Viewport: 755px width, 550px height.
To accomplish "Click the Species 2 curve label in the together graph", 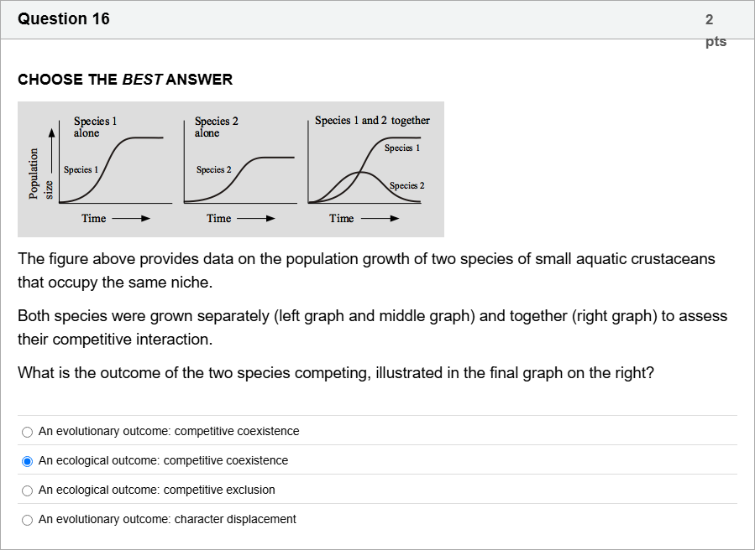I will click(x=406, y=185).
